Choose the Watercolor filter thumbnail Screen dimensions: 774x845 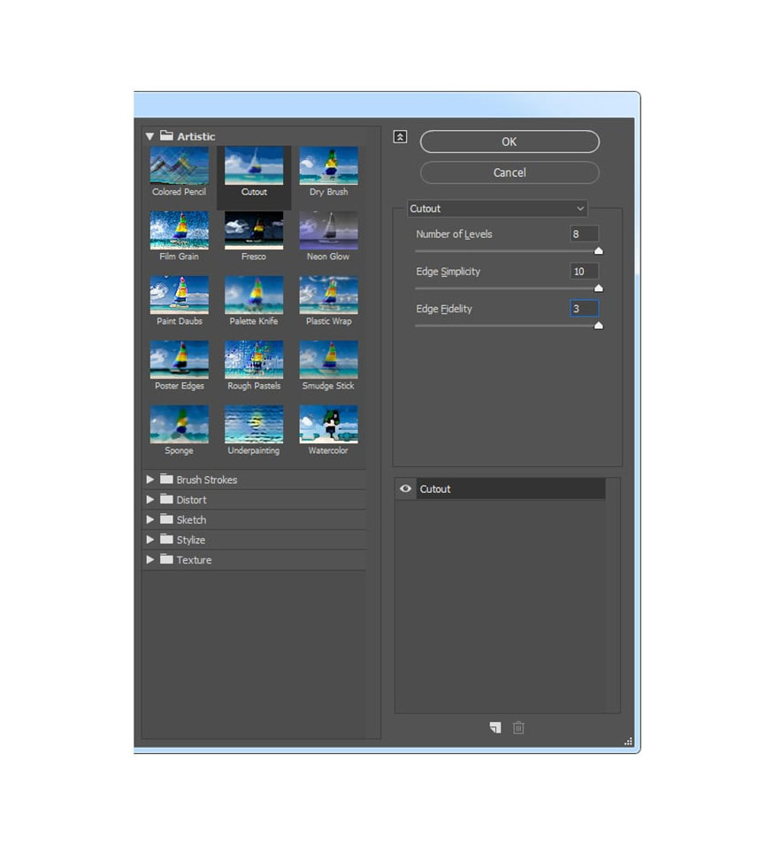pos(328,425)
